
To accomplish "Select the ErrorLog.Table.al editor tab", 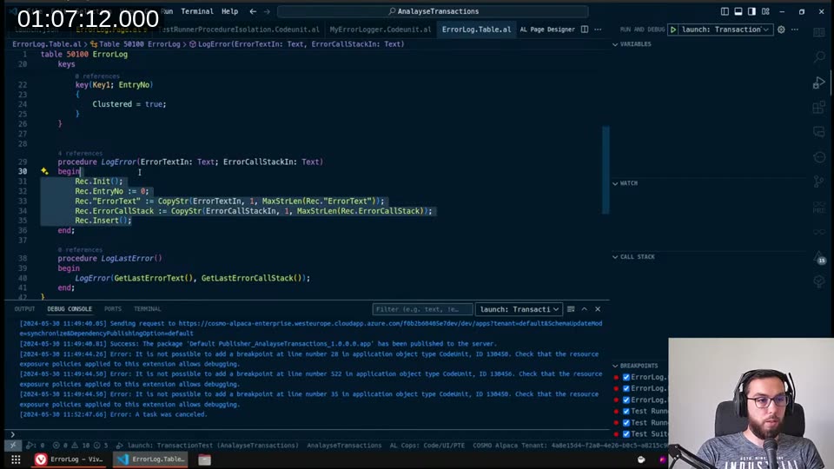I will (x=476, y=30).
